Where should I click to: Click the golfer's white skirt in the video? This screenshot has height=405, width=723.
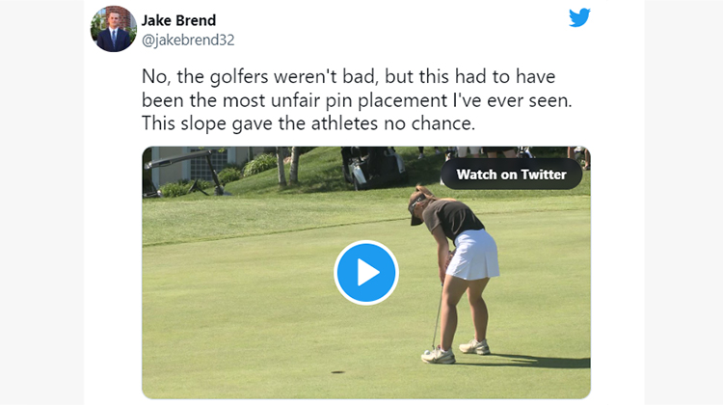click(473, 255)
